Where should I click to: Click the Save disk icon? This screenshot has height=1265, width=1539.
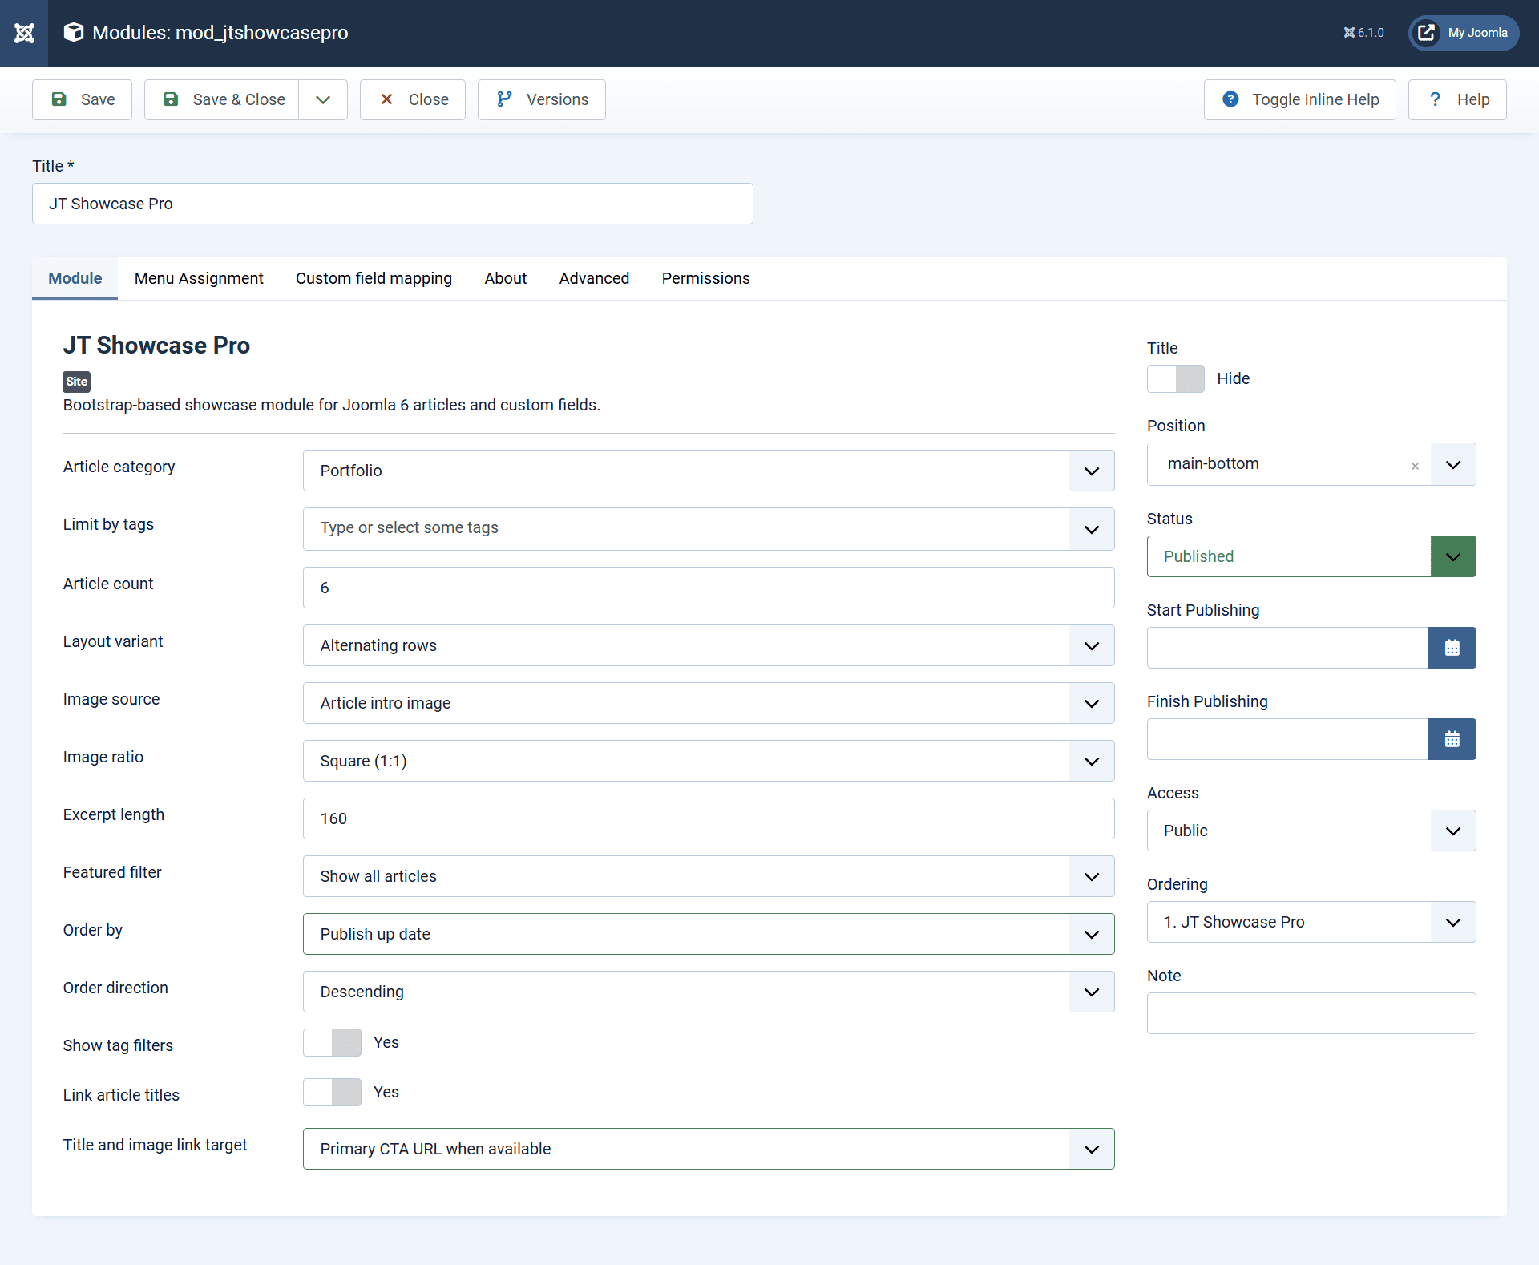click(60, 99)
